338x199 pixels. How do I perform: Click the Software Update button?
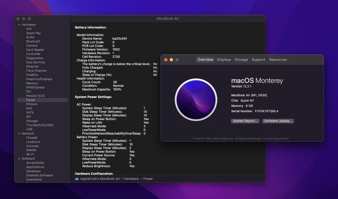278,121
